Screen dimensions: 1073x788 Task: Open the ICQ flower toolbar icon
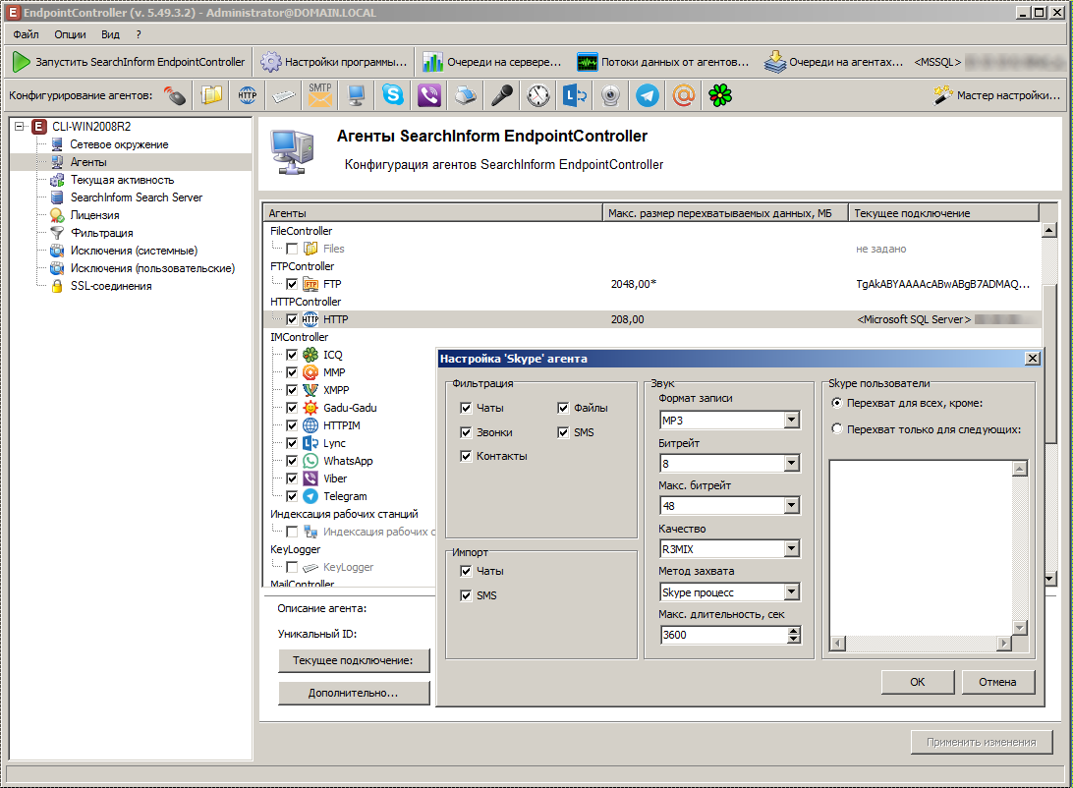pyautogui.click(x=720, y=95)
